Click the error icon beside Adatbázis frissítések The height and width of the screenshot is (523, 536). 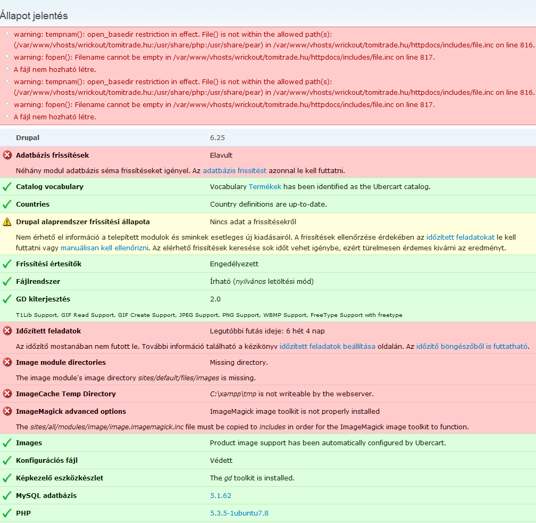click(7, 155)
